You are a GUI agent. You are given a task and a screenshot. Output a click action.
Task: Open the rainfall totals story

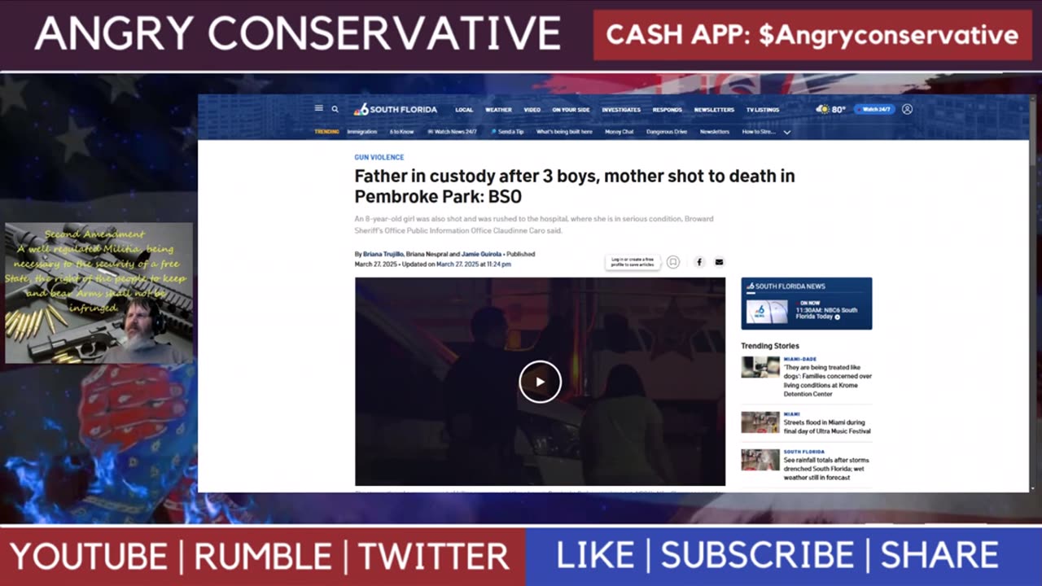point(827,469)
